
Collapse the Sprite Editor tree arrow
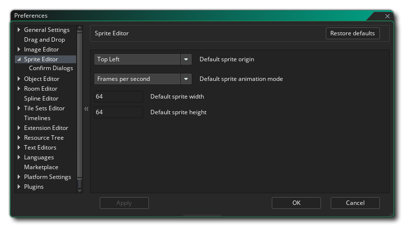click(x=19, y=59)
